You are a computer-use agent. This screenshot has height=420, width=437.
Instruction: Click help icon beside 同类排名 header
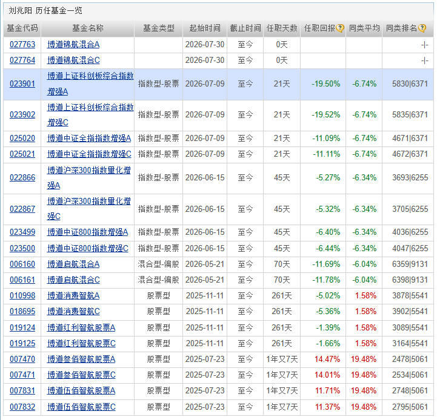pyautogui.click(x=422, y=28)
